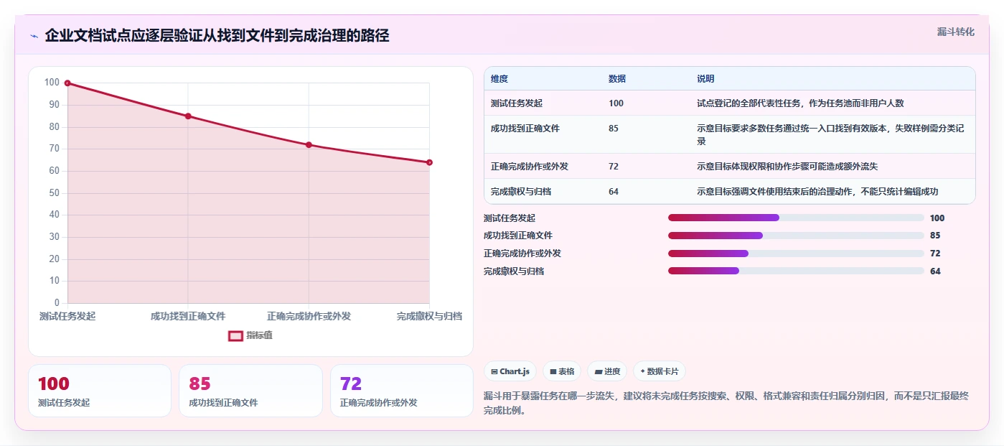Select the 表格 tag chip
Viewport: 1004px width, 446px height.
pyautogui.click(x=562, y=371)
